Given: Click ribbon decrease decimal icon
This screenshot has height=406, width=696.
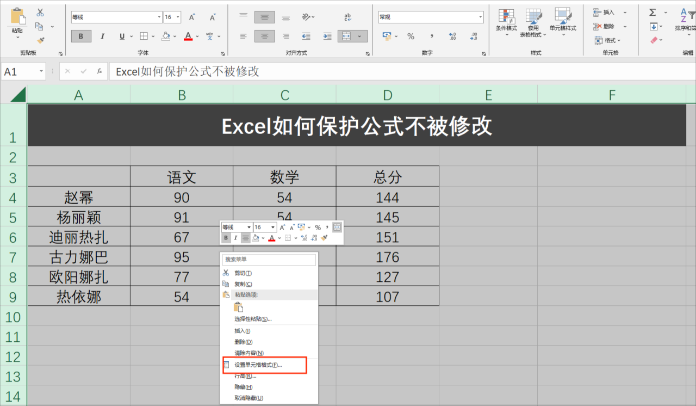Looking at the screenshot, I should coord(474,36).
